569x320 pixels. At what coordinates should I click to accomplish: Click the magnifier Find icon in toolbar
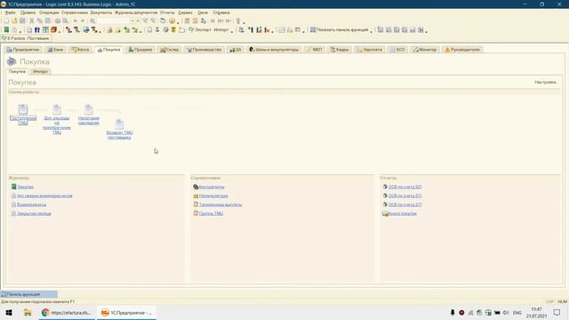[x=92, y=21]
